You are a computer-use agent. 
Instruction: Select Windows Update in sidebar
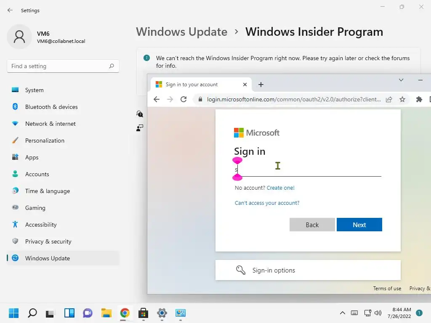[x=63, y=258]
